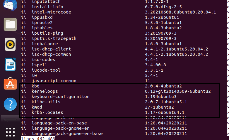Click the isc-dhcp-client package name

tap(52, 49)
